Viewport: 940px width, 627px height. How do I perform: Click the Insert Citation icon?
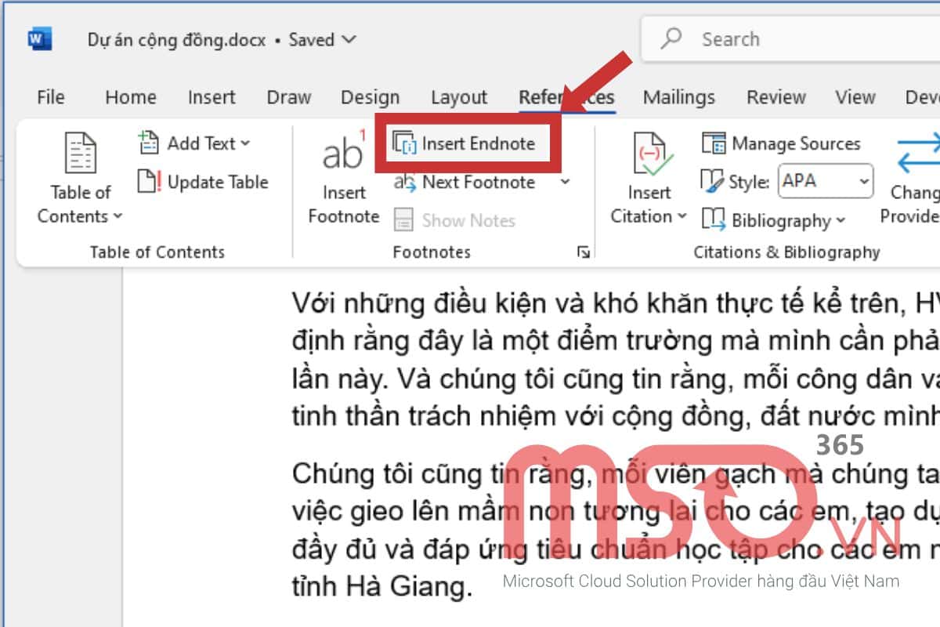[652, 153]
